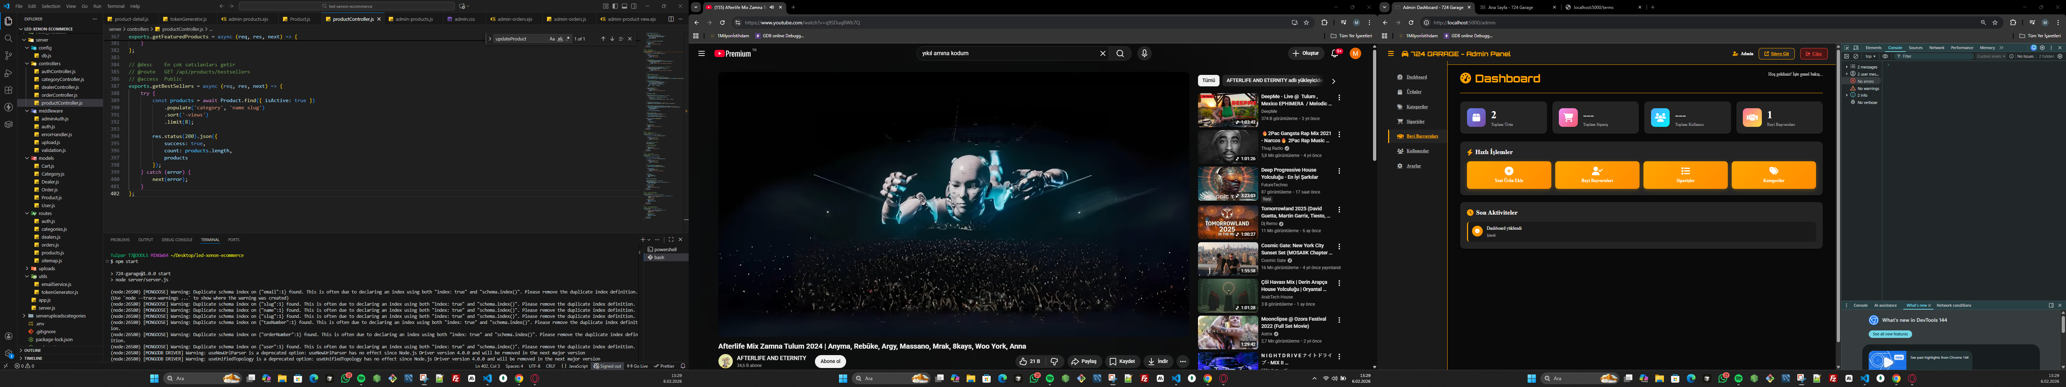Start YouTube voice search with the microphone

click(x=1145, y=54)
